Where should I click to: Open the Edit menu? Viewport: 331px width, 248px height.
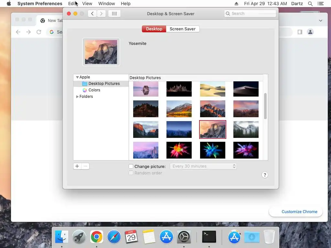tap(72, 4)
